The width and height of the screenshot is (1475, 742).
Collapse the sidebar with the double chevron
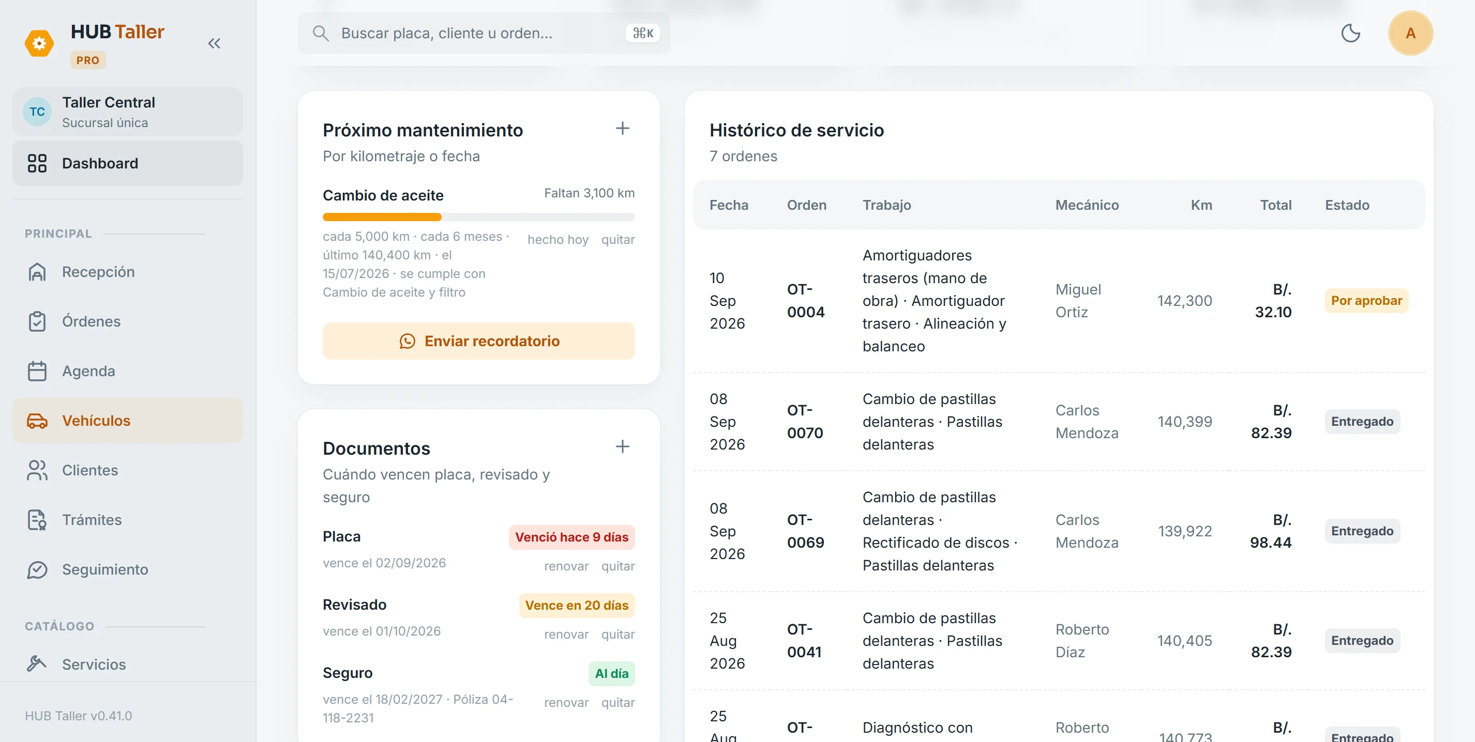214,43
